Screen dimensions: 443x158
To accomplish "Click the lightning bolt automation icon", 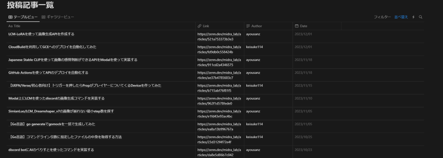I will 413,17.
